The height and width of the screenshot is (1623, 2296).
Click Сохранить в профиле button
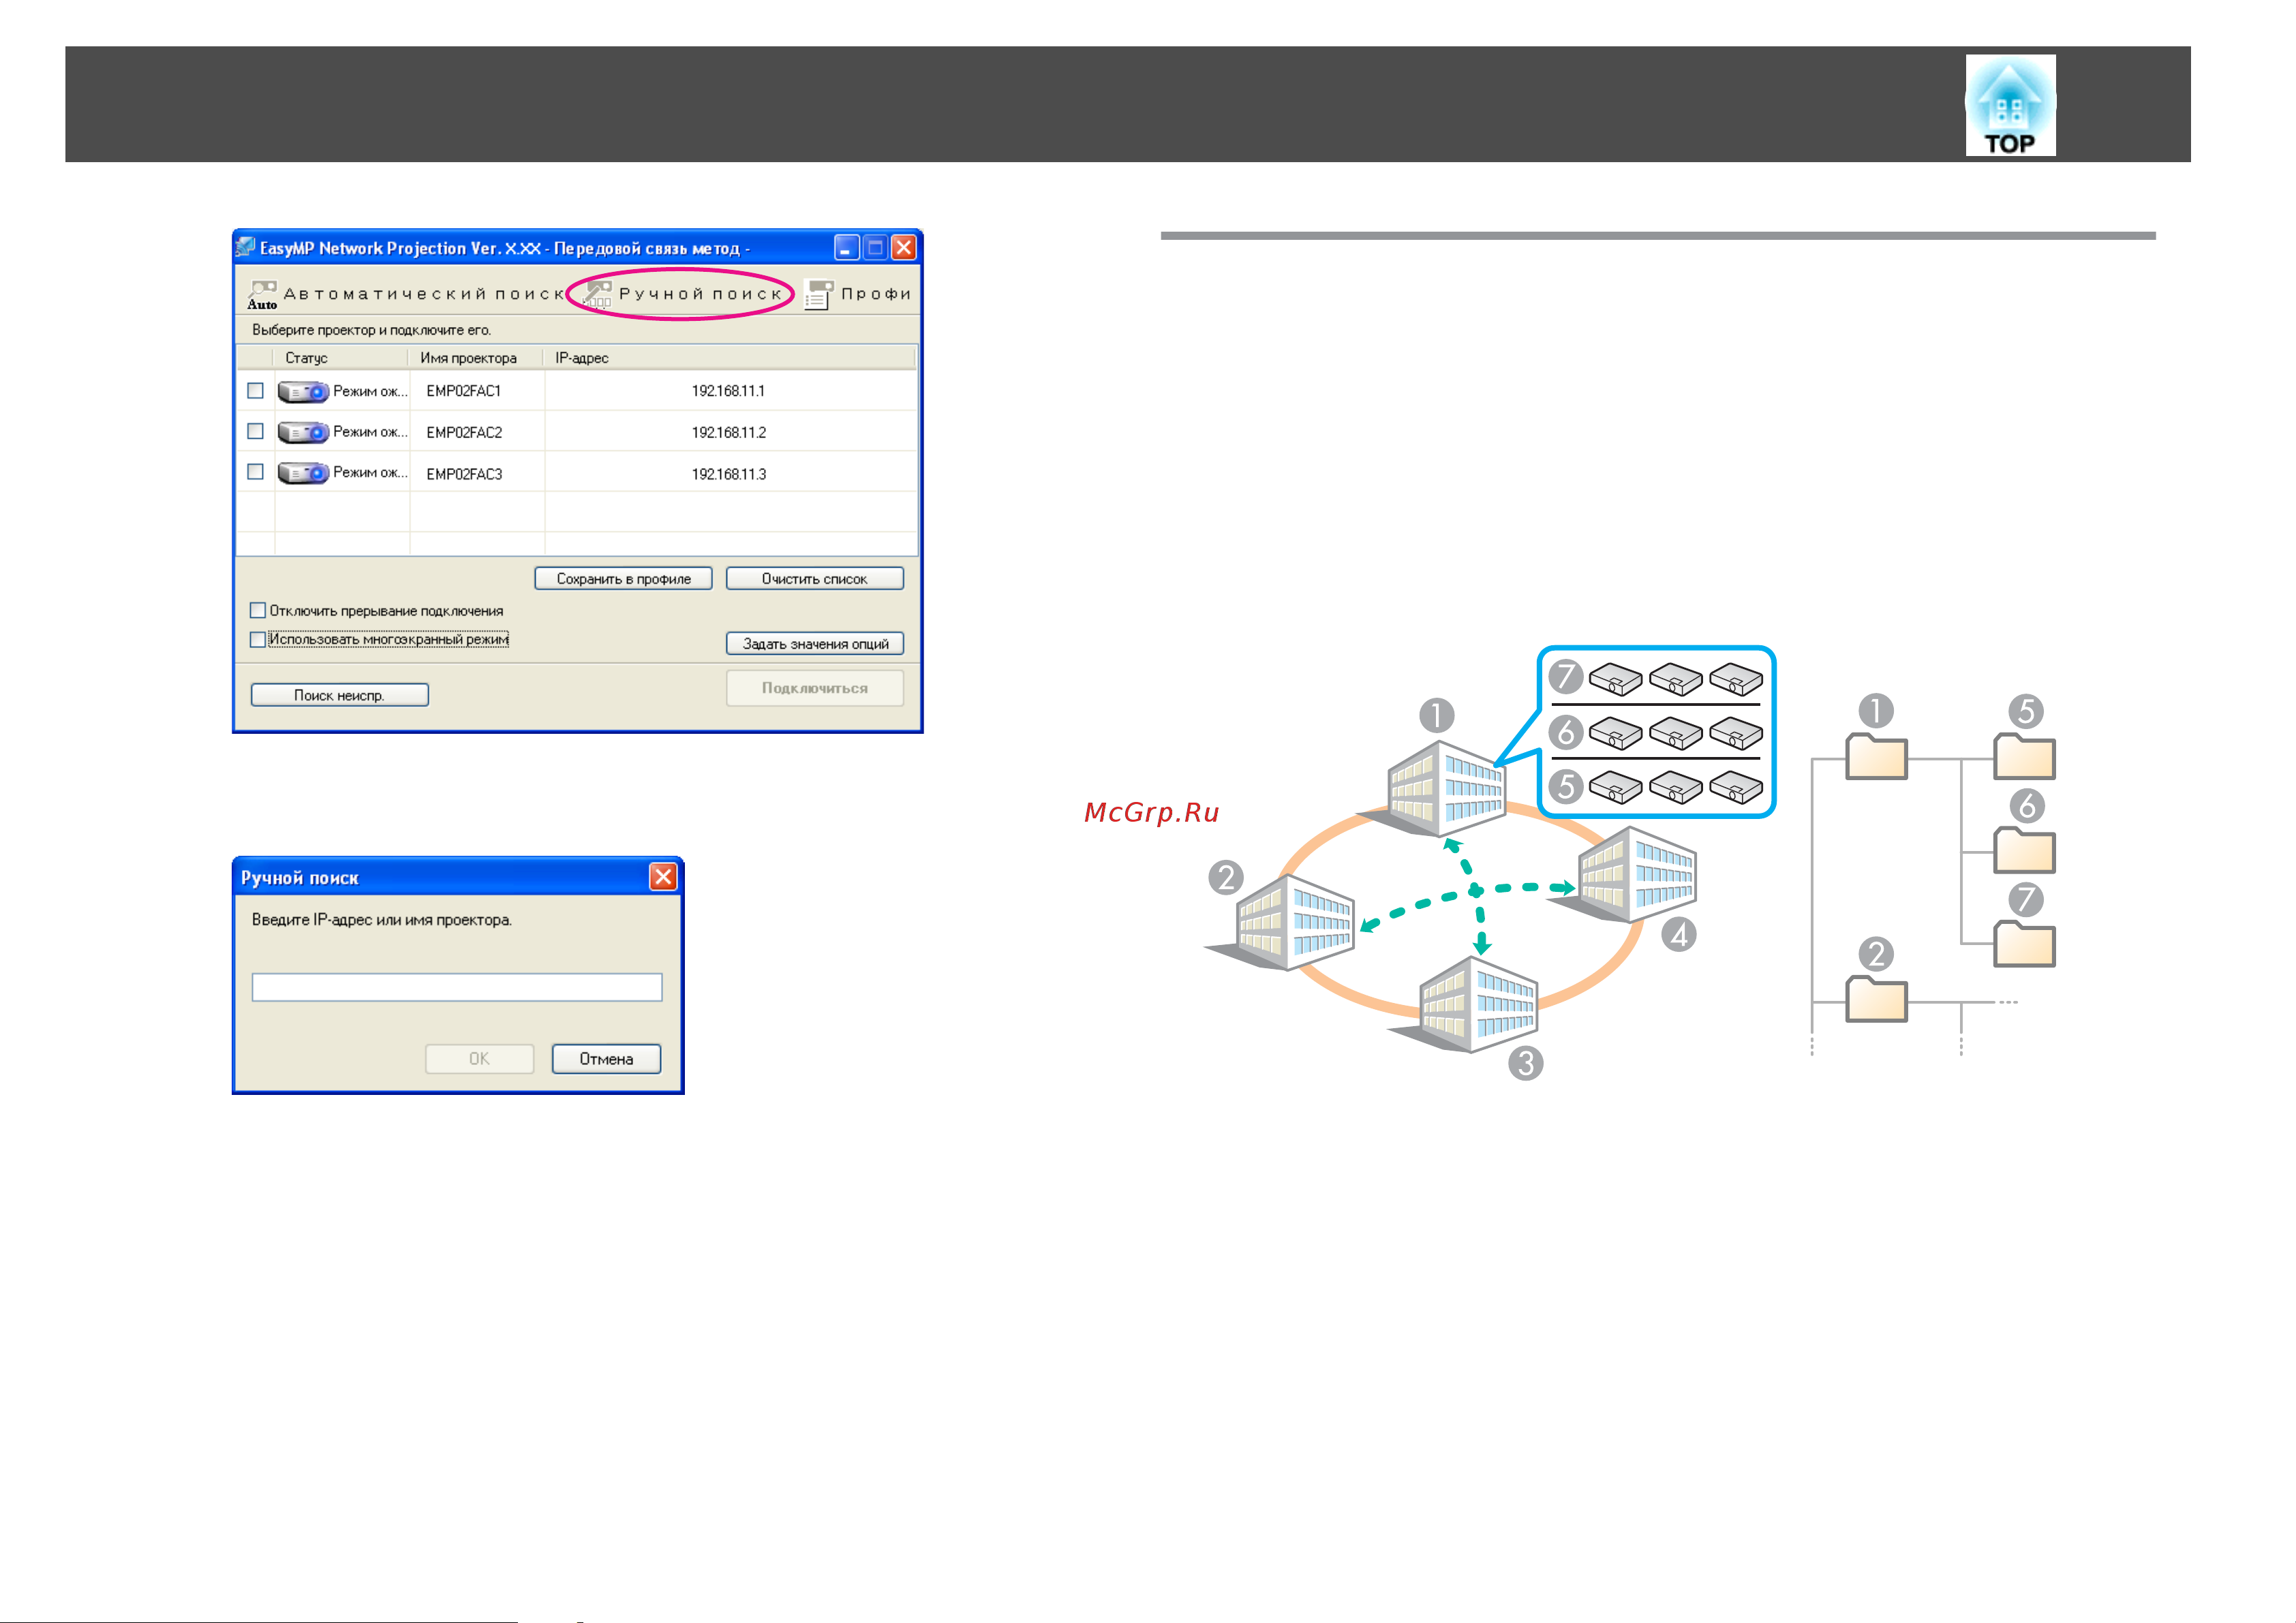click(623, 579)
